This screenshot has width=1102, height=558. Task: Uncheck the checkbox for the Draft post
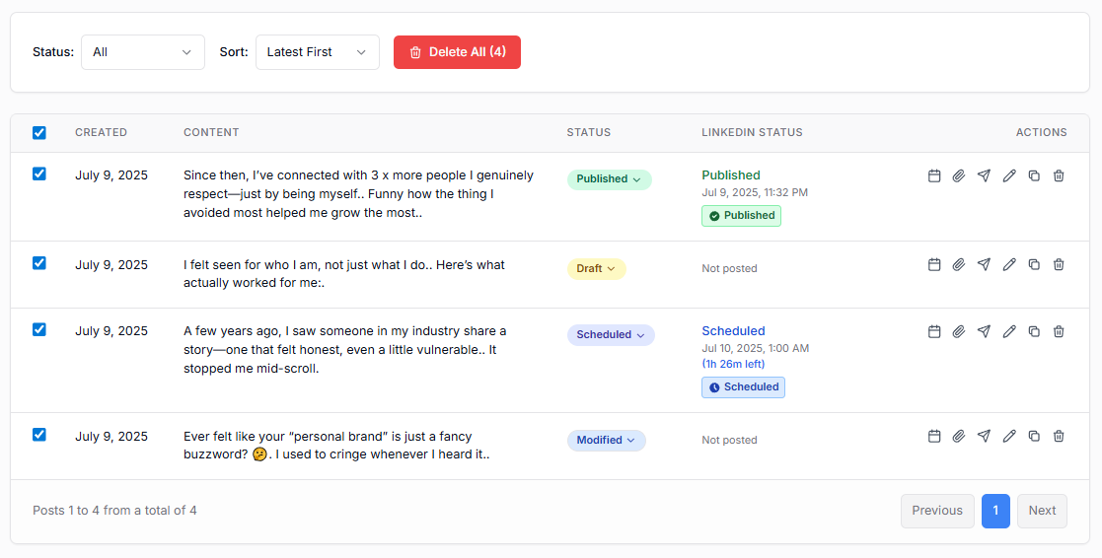(39, 263)
